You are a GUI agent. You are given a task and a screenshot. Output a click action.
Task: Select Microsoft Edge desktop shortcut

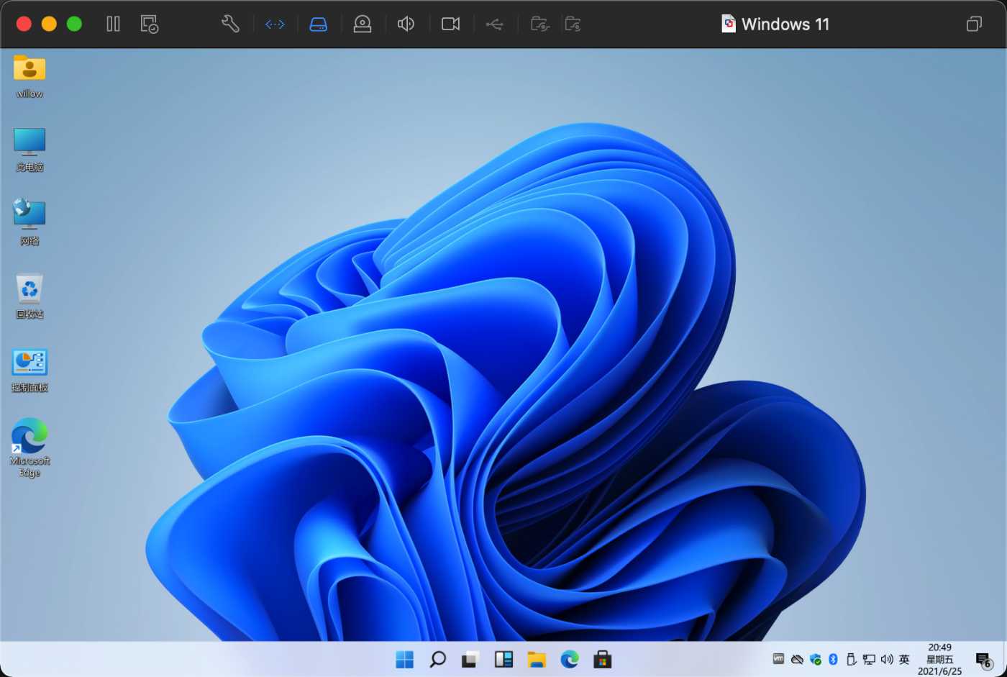coord(29,447)
